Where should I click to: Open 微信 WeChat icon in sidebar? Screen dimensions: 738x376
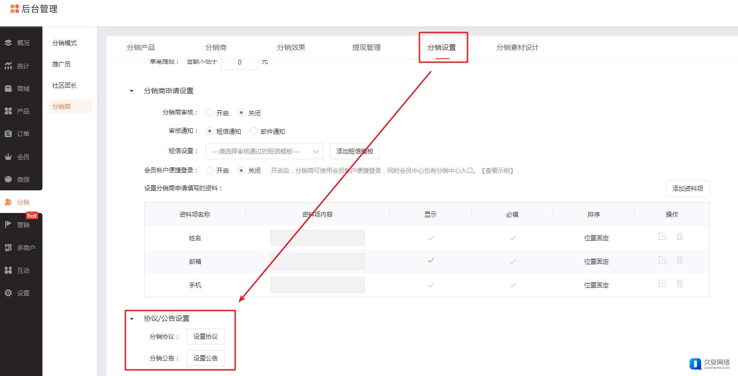coord(8,180)
